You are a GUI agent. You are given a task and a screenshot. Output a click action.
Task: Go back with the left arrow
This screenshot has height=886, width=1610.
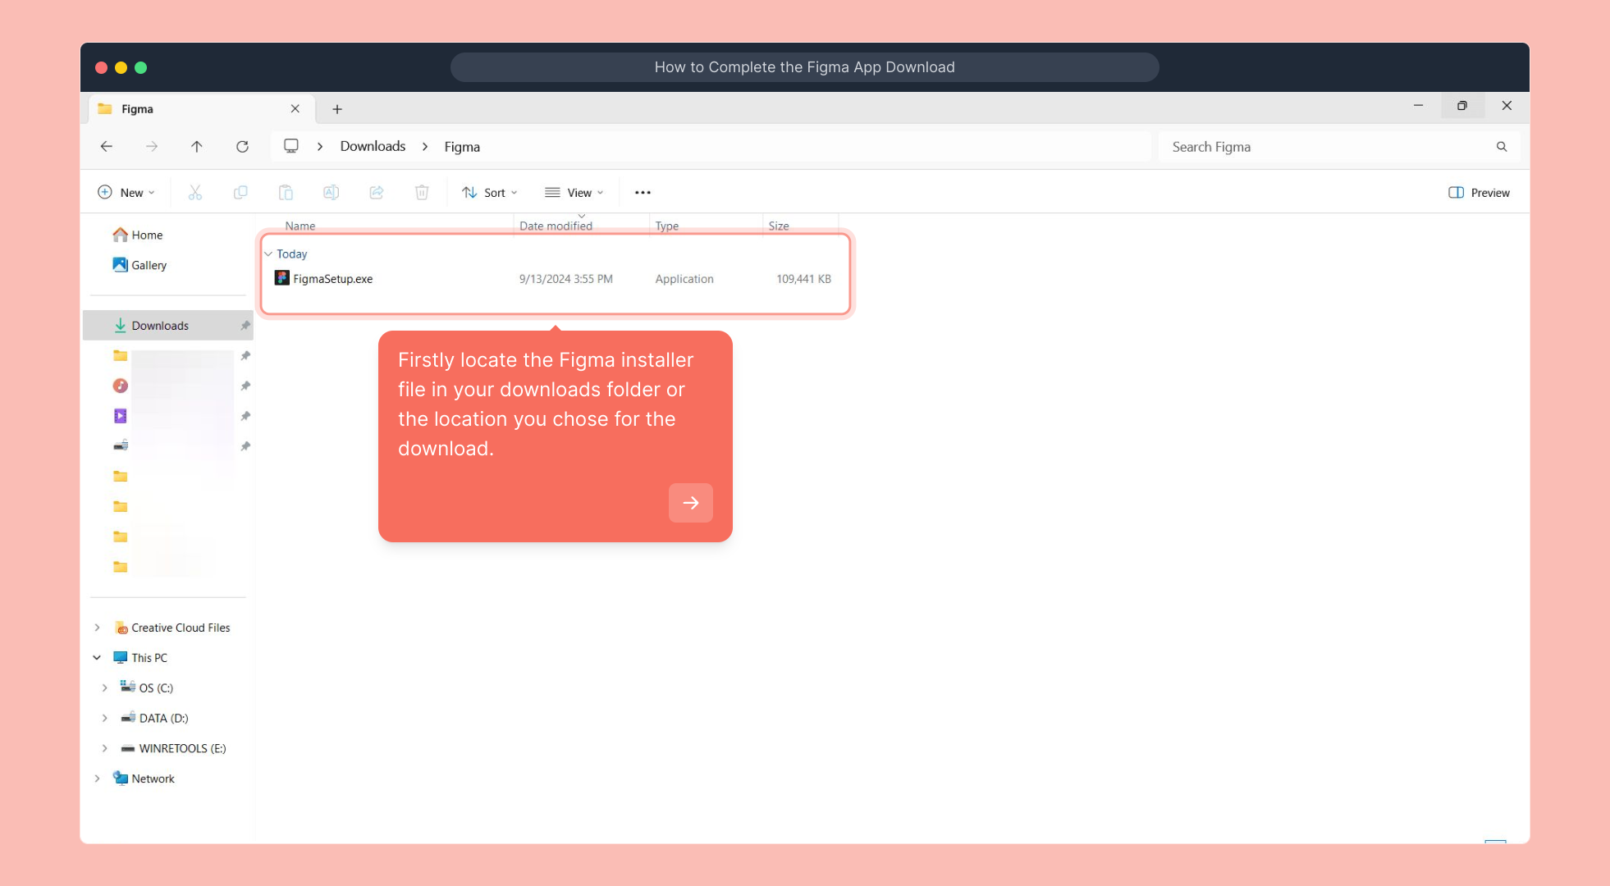point(107,147)
